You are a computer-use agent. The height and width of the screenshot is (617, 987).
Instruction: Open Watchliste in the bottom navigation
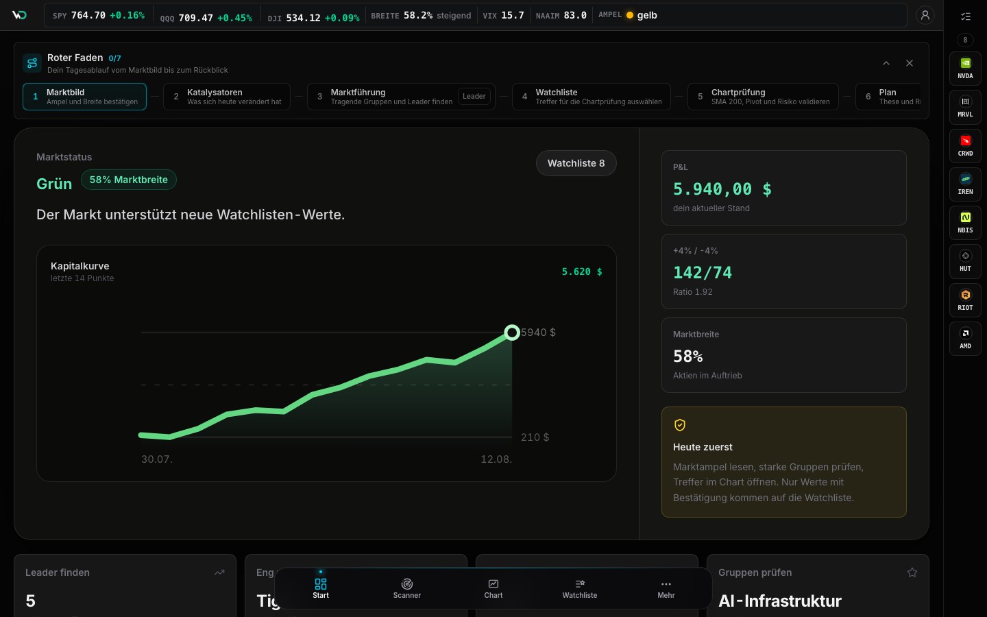point(580,588)
